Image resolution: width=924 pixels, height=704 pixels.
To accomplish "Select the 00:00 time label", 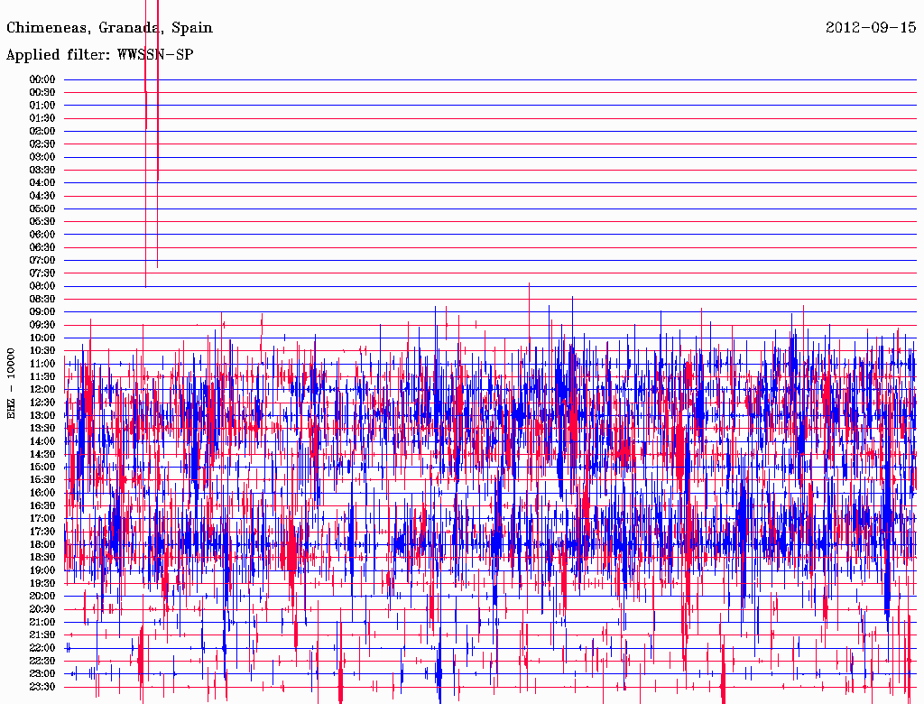I will coord(42,79).
